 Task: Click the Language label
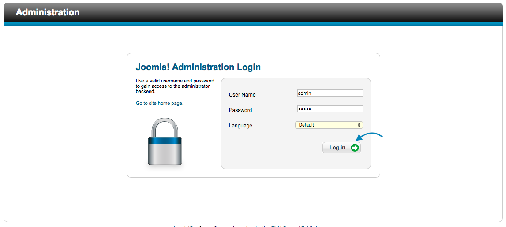click(x=240, y=126)
